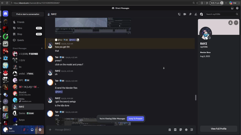Click Find or start a conversation
The height and width of the screenshot is (135, 241).
(x=28, y=14)
